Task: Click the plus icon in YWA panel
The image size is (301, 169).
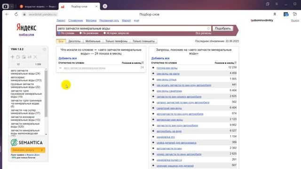Action: click(13, 57)
